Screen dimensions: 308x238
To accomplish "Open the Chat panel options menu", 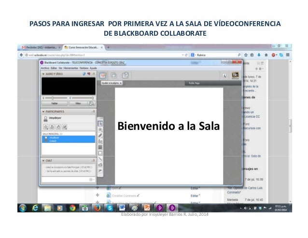I will (93, 161).
